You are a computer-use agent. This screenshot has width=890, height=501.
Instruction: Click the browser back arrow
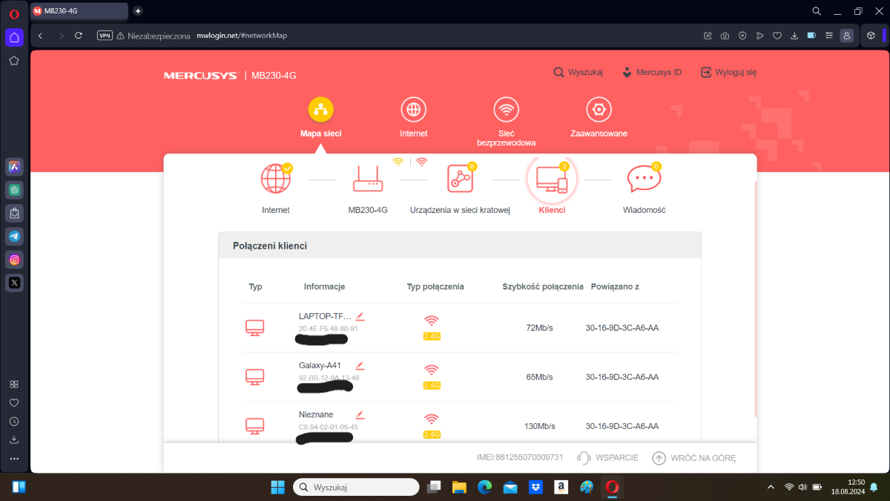coord(41,36)
